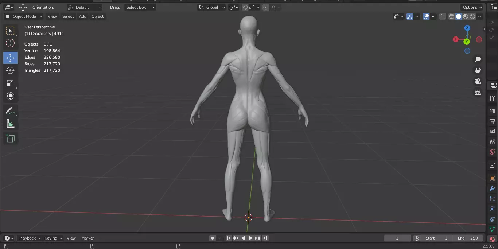
Task: Open the Particles properties tab
Action: (x=492, y=199)
